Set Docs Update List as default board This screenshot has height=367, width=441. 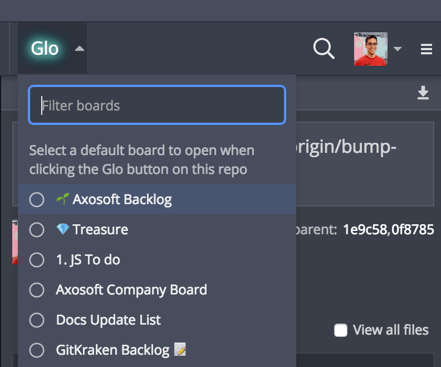[x=37, y=320]
